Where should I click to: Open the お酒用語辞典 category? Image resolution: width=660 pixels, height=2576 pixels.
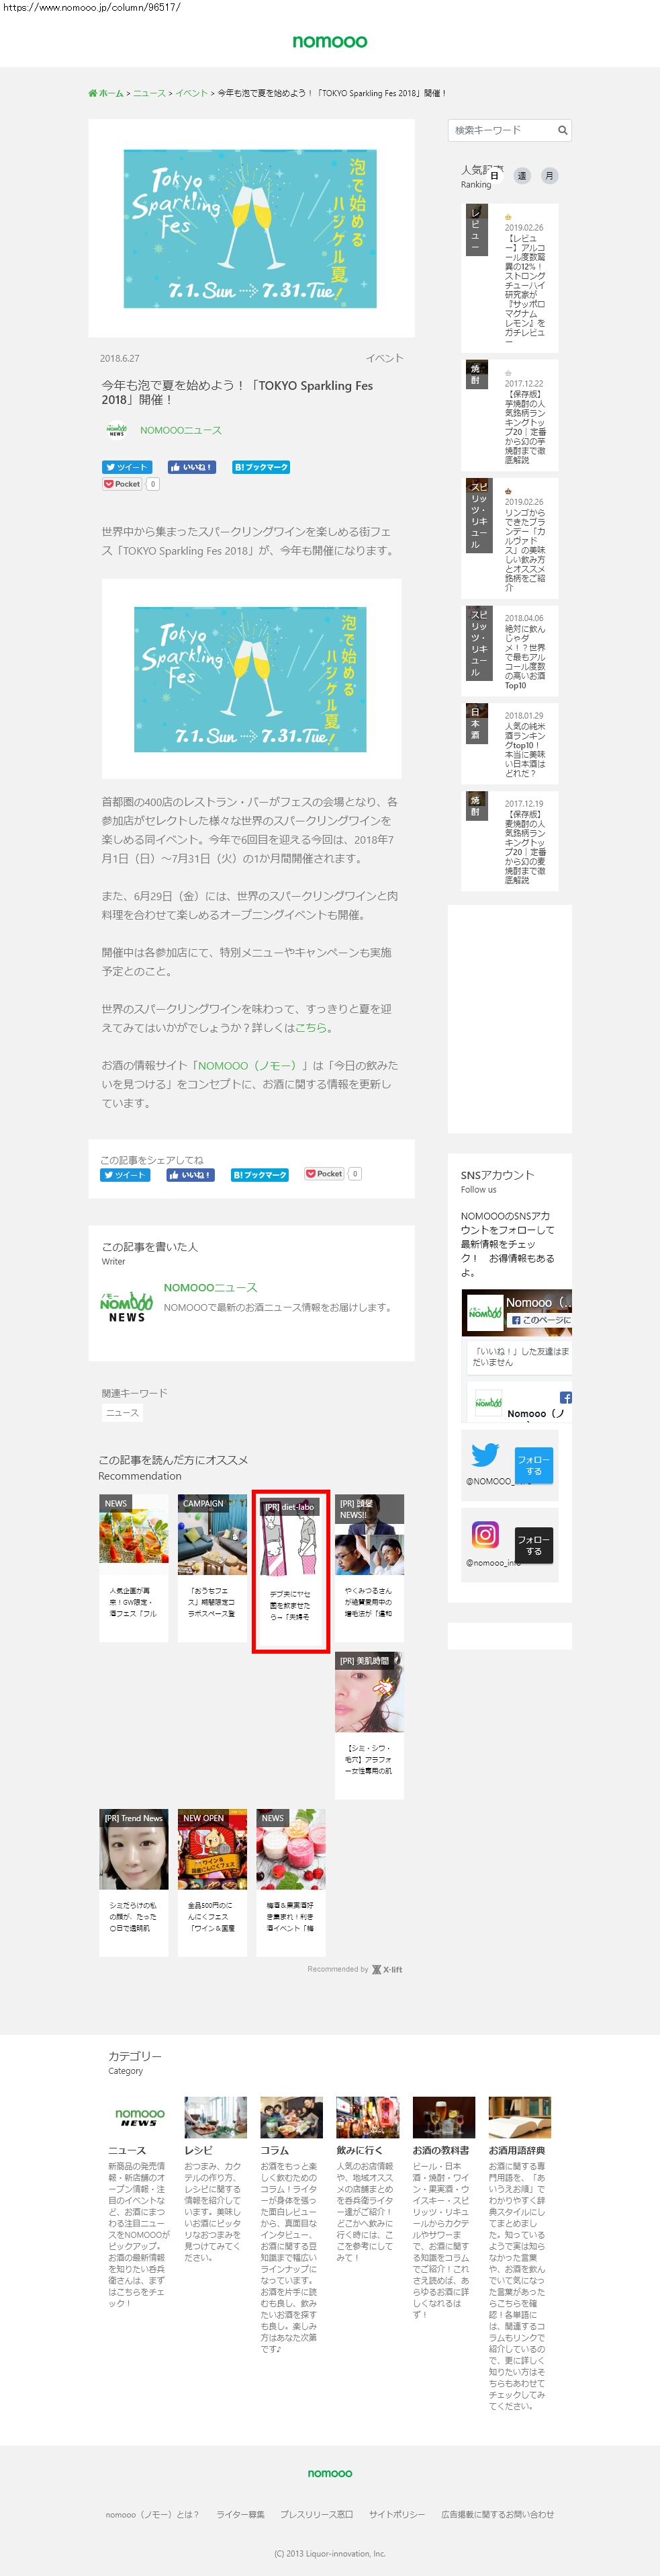click(x=519, y=2254)
